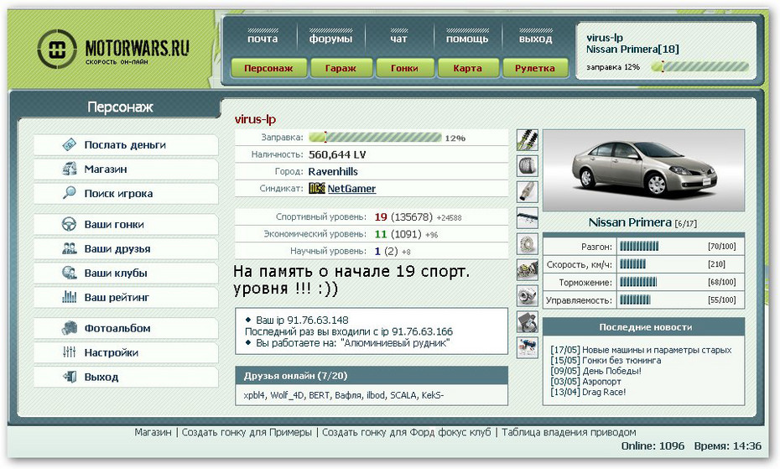Click Создать гонку для Примеры footer link
The width and height of the screenshot is (780, 469).
tap(247, 432)
